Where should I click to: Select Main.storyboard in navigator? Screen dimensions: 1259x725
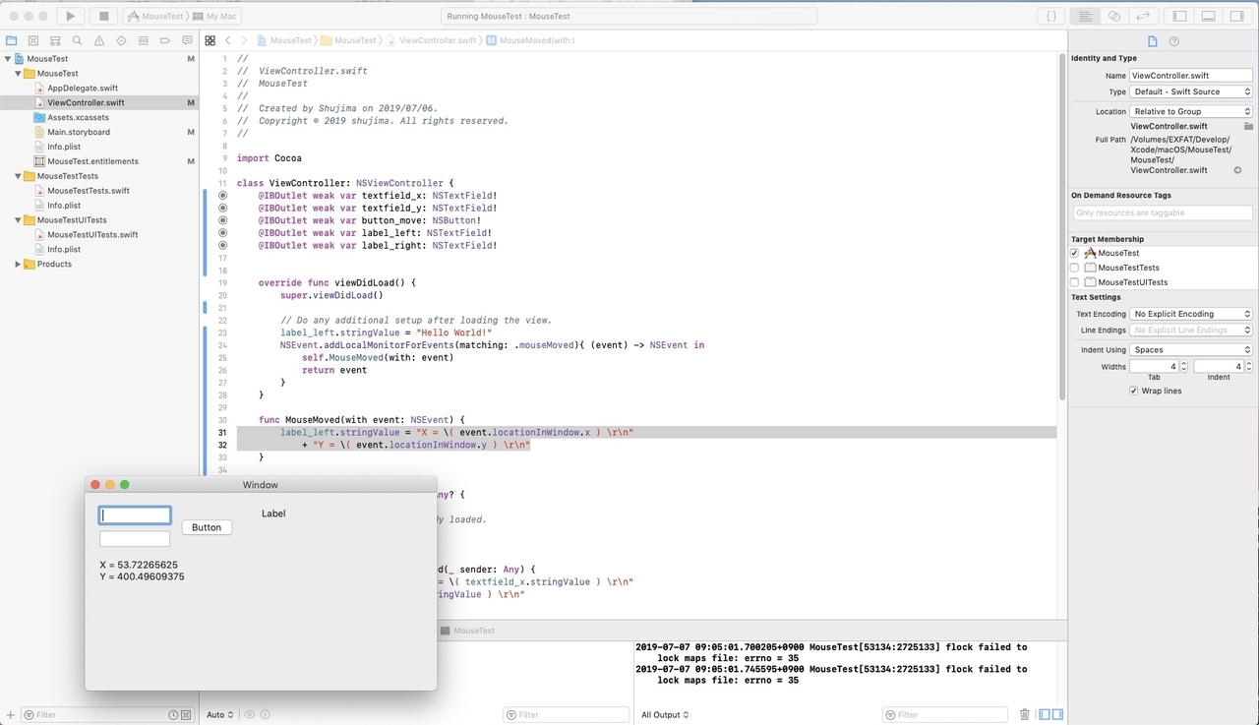click(79, 132)
